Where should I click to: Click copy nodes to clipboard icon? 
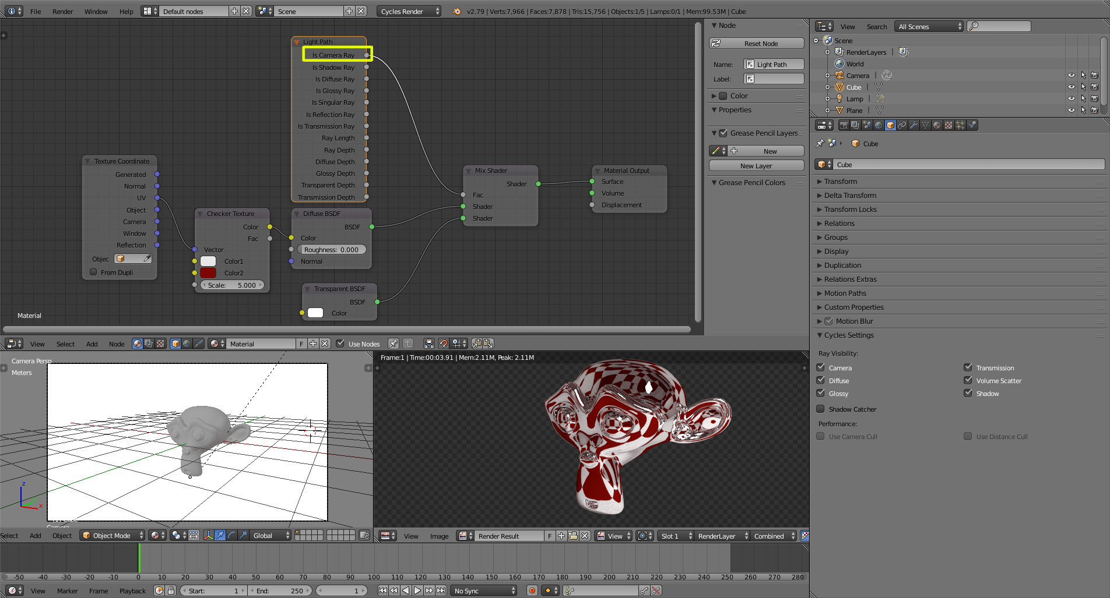[477, 344]
